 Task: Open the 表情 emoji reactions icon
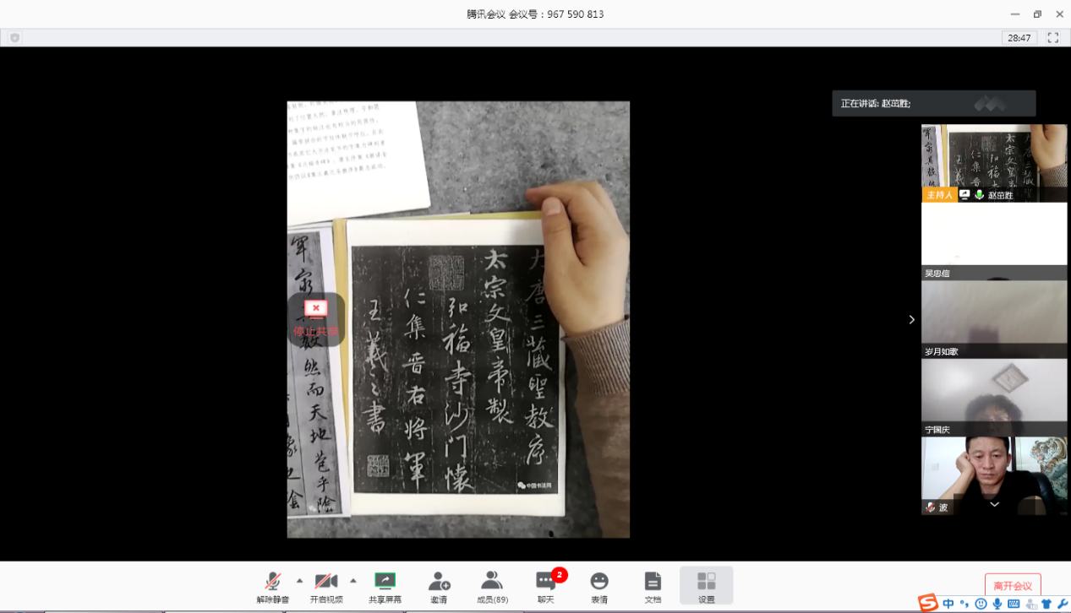599,586
